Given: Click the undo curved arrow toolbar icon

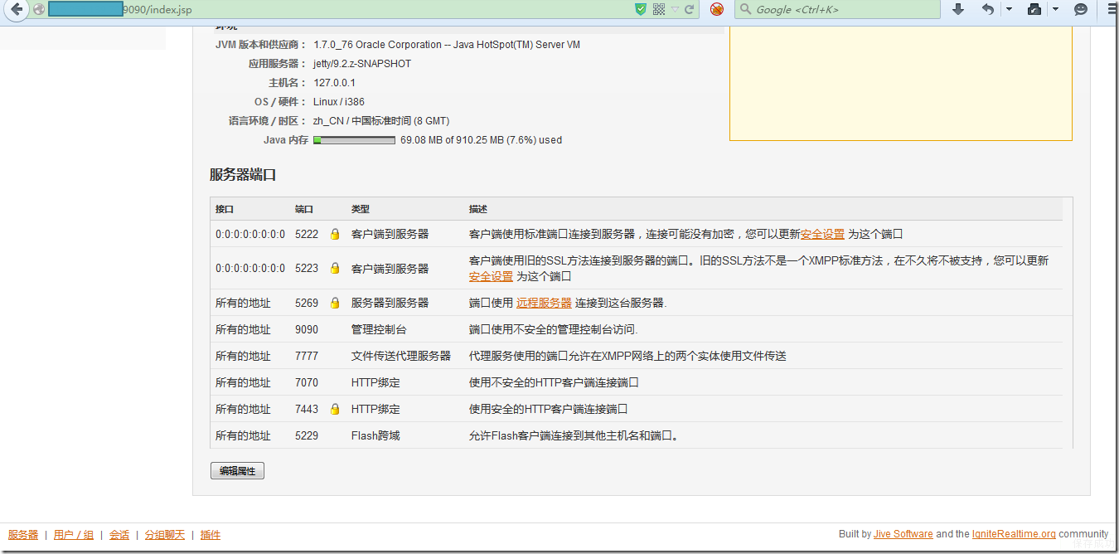Looking at the screenshot, I should click(x=987, y=9).
